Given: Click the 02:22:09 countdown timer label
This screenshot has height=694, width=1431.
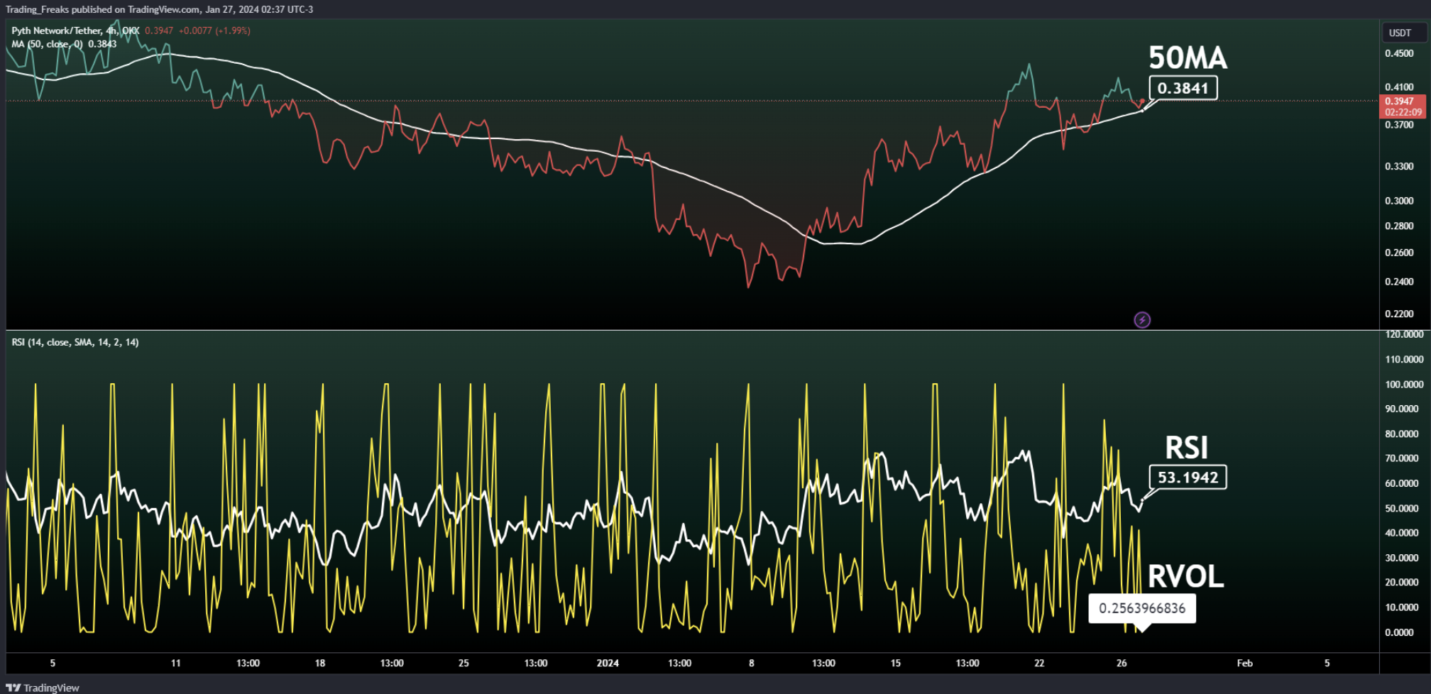Looking at the screenshot, I should (x=1403, y=112).
